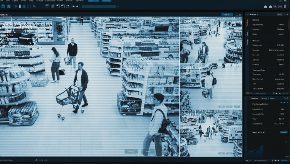This screenshot has height=164, width=290.
Task: Open the Select dropdown in top bar
Action: tap(94, 1)
